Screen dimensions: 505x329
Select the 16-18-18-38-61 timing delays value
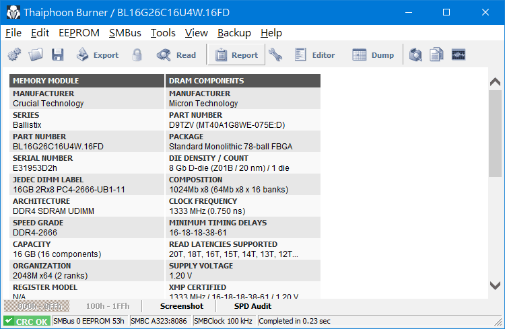(198, 232)
